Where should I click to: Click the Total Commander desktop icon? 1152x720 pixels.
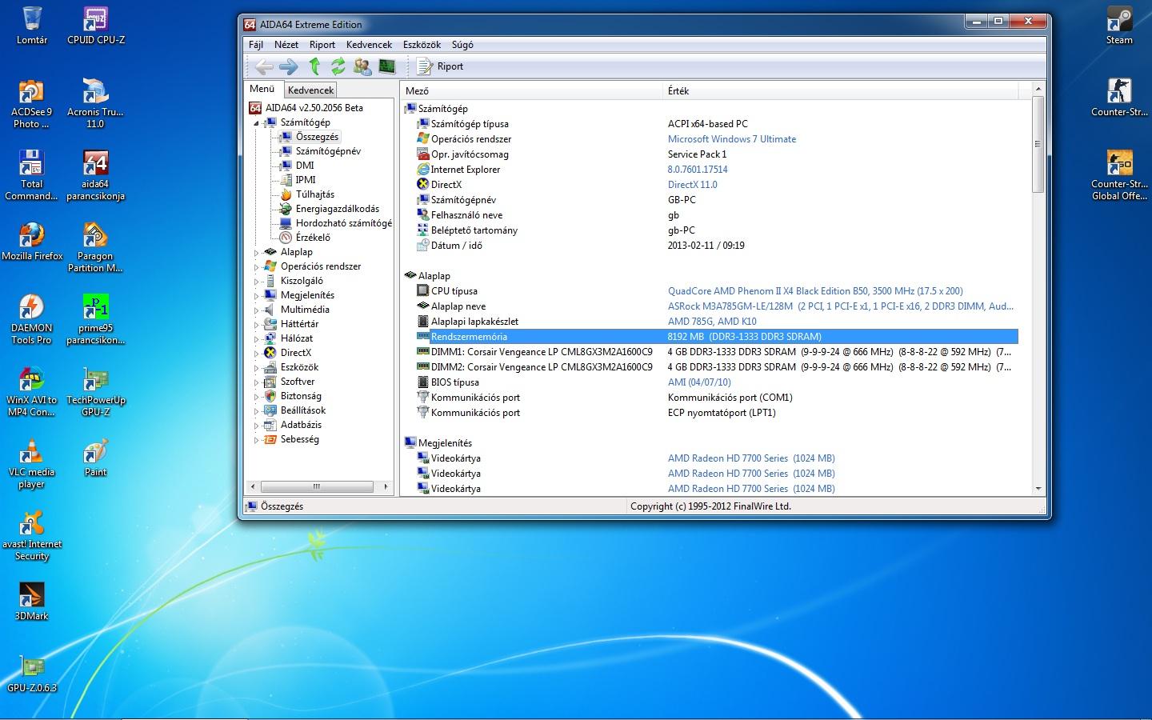click(31, 175)
